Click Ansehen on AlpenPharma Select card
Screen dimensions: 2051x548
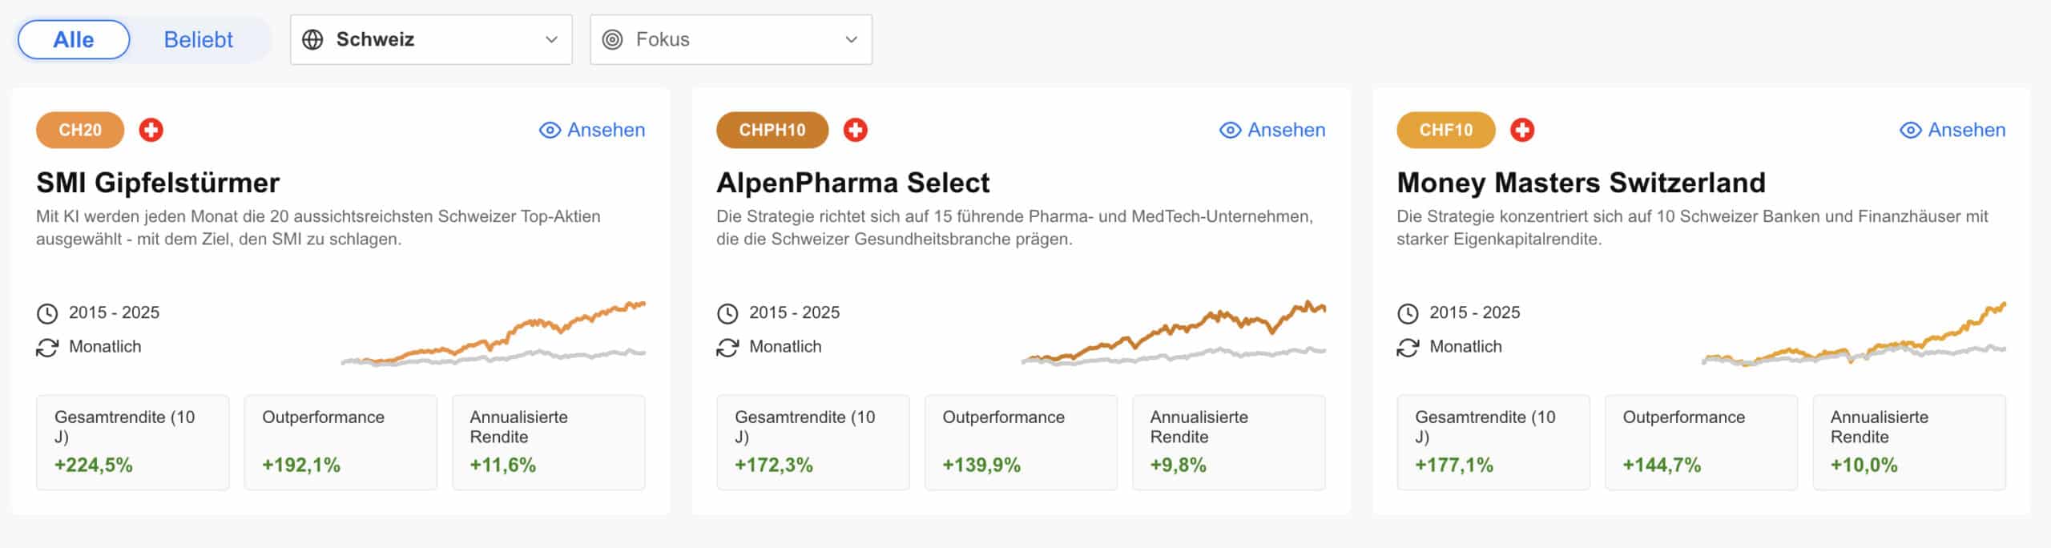(x=1272, y=130)
